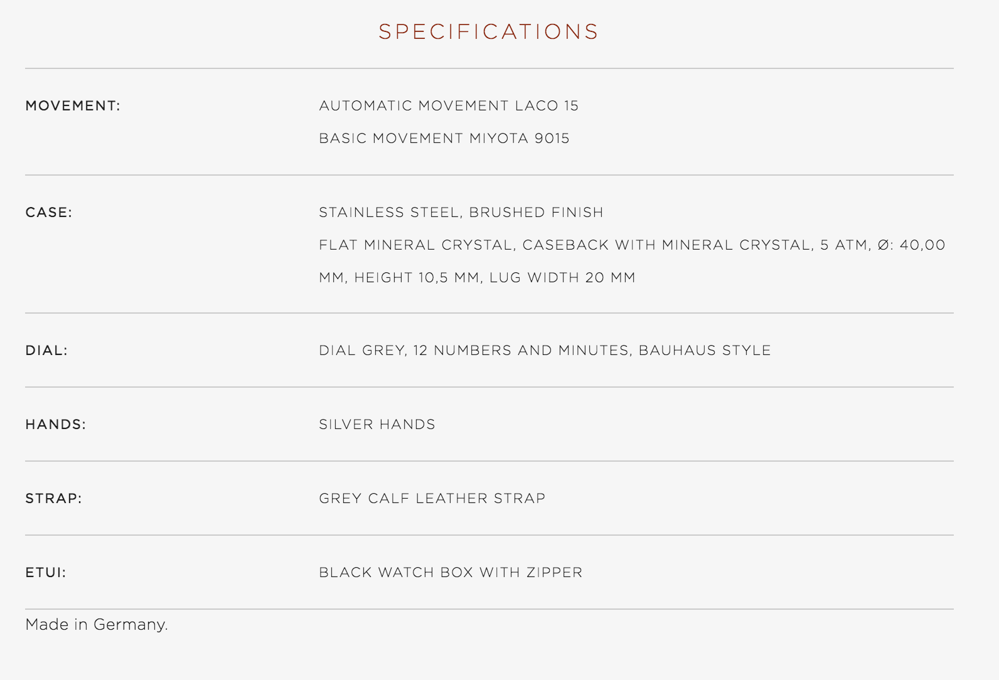Image resolution: width=999 pixels, height=680 pixels.
Task: Select the ETUI: label
Action: click(x=46, y=572)
